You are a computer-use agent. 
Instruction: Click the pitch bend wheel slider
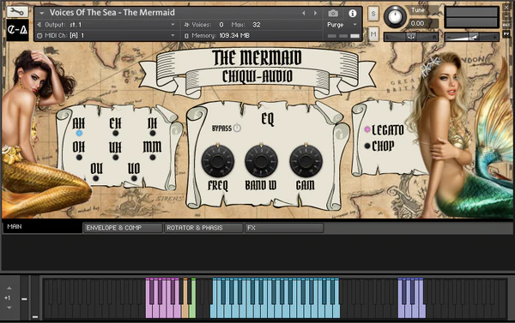(x=24, y=298)
